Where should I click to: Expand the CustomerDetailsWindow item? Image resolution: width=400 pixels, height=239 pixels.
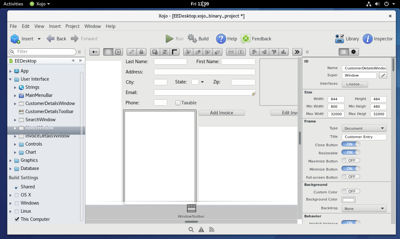15,103
